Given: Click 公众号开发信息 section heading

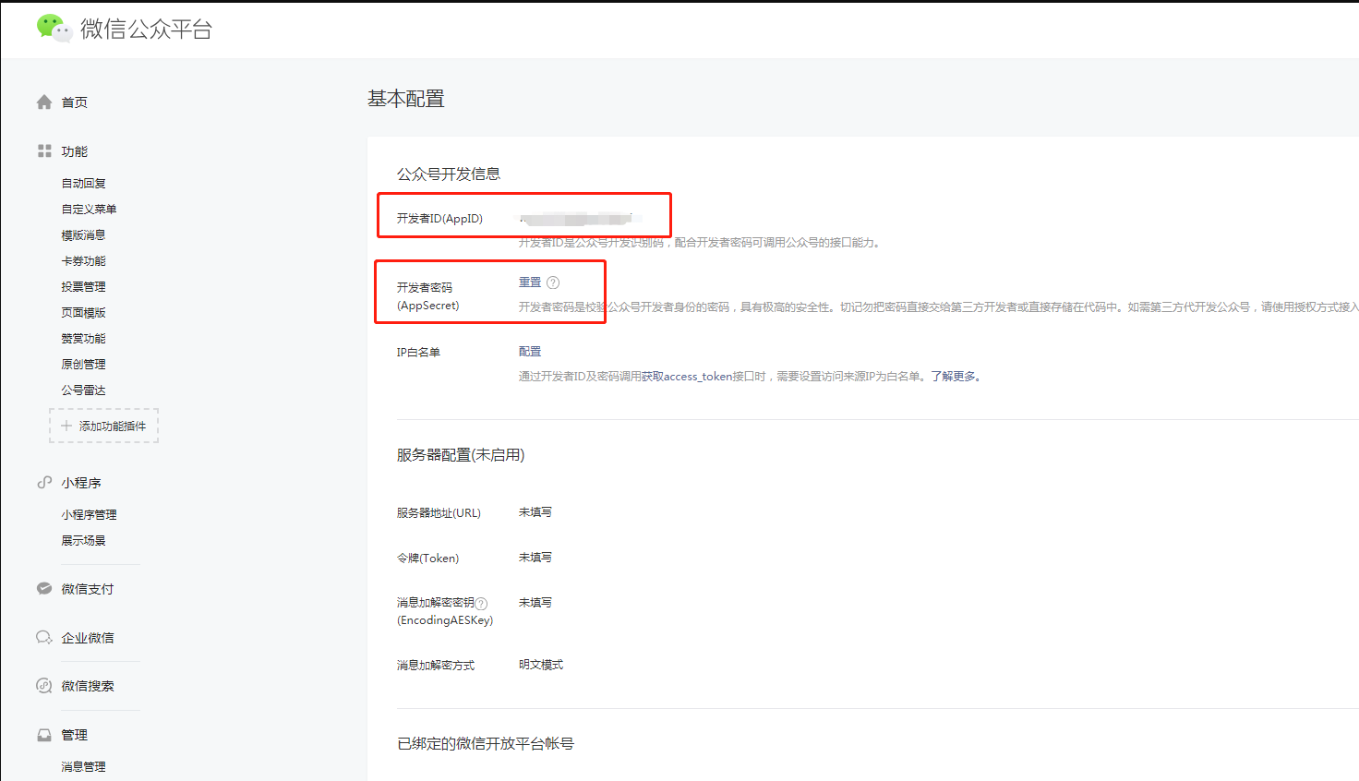Looking at the screenshot, I should click(449, 174).
